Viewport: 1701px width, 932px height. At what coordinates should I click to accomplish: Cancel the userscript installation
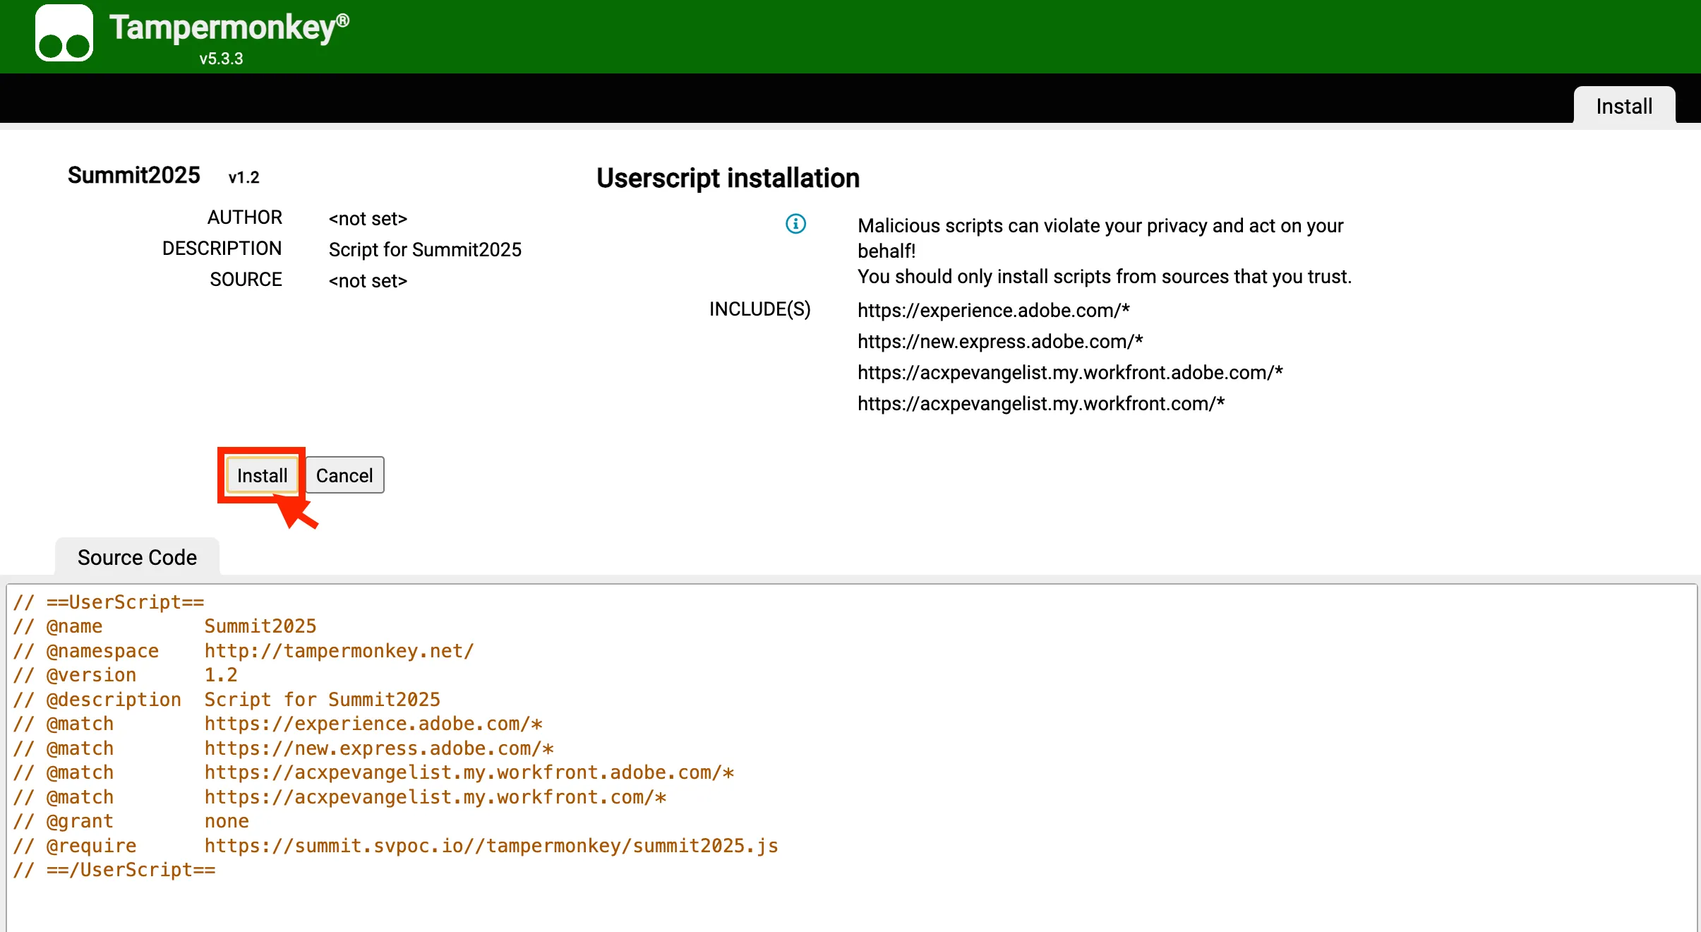tap(344, 475)
